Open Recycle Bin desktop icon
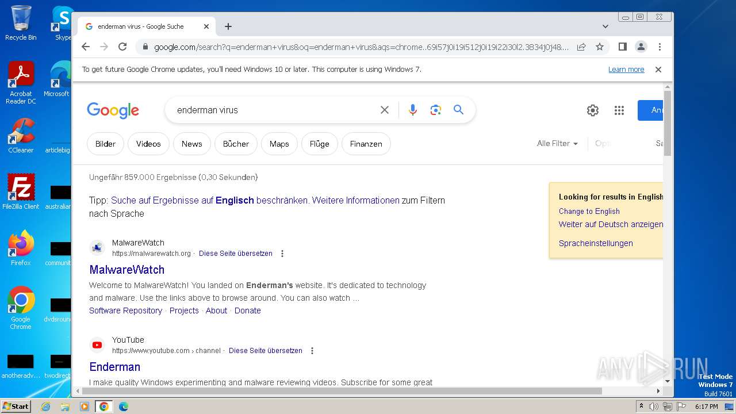This screenshot has width=736, height=414. point(21,23)
